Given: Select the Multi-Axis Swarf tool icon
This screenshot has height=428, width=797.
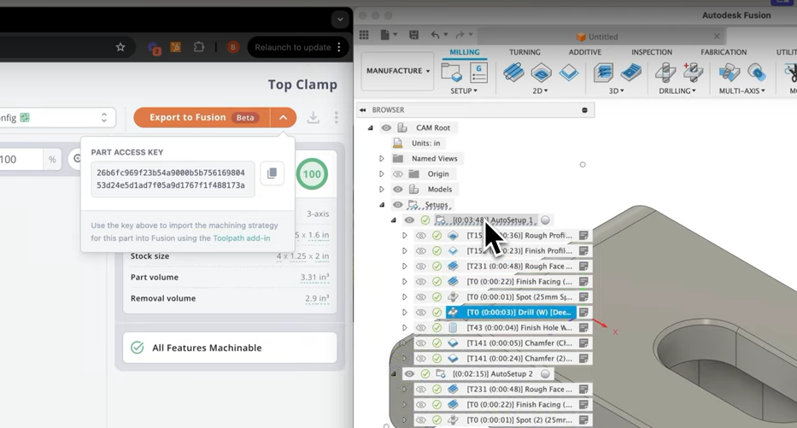Looking at the screenshot, I should pos(729,73).
